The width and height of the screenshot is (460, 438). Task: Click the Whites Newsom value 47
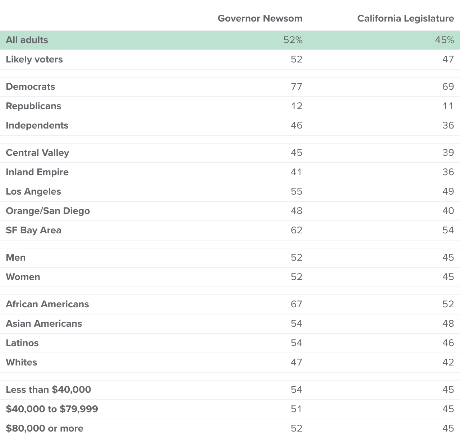[x=296, y=362]
